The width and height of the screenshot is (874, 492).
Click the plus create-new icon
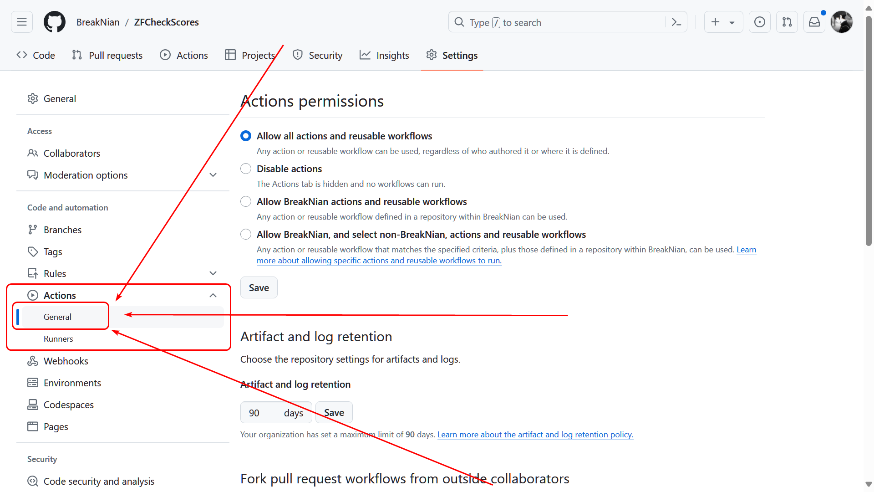(x=716, y=22)
